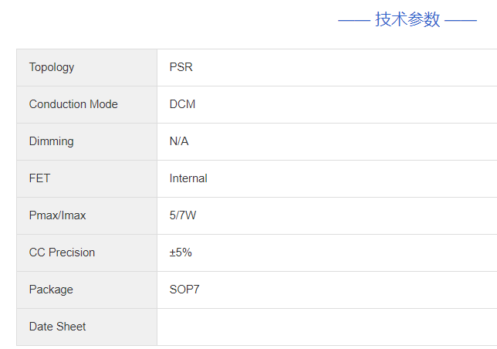This screenshot has height=349, width=497.
Task: Select the DCM value text
Action: tap(183, 104)
